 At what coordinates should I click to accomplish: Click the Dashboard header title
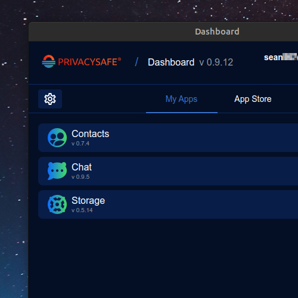tap(171, 63)
